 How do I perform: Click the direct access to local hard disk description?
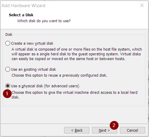(x=74, y=95)
